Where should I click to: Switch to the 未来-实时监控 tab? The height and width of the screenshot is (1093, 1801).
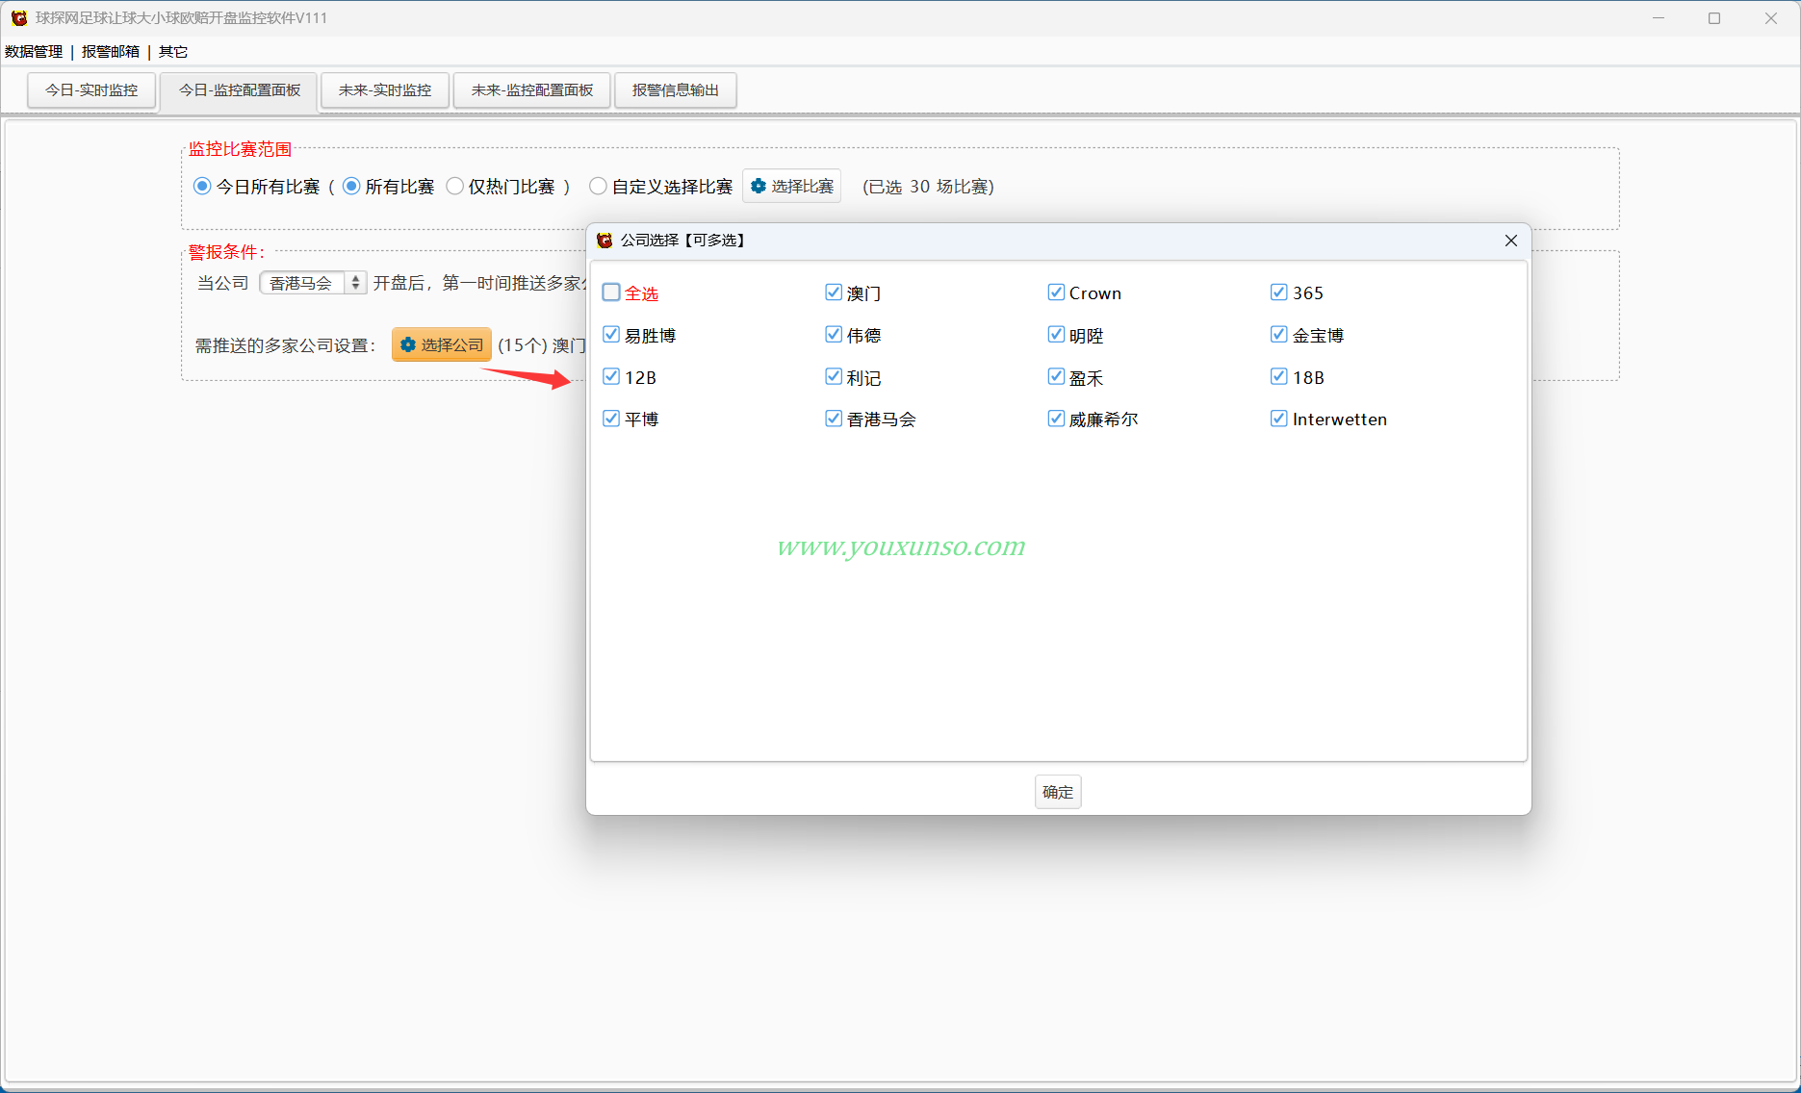(x=385, y=90)
